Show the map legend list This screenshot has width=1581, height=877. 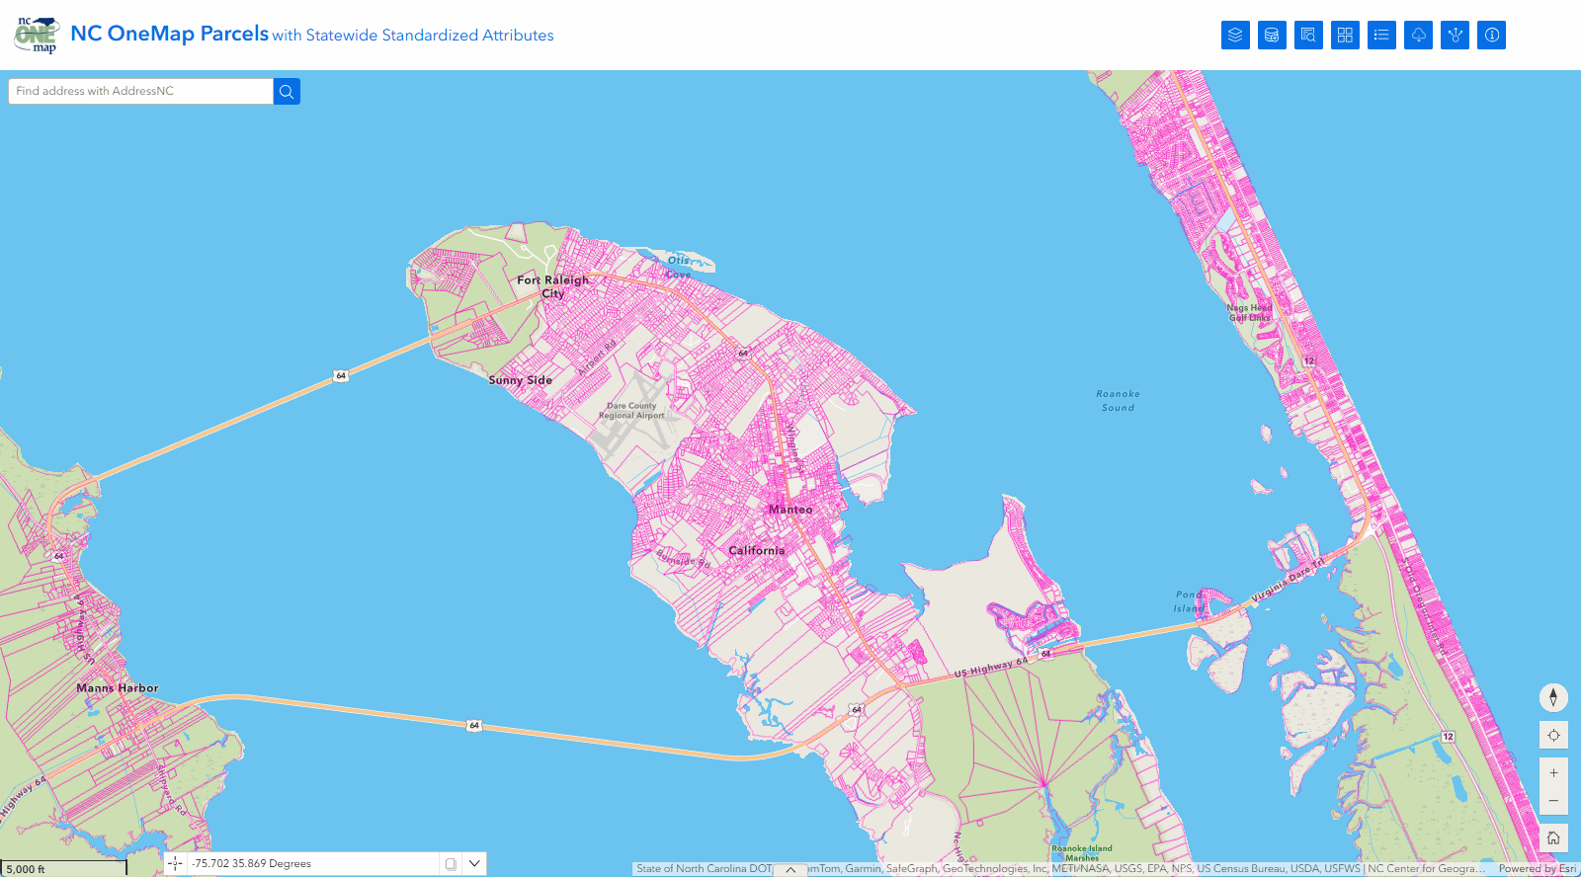(x=1381, y=36)
